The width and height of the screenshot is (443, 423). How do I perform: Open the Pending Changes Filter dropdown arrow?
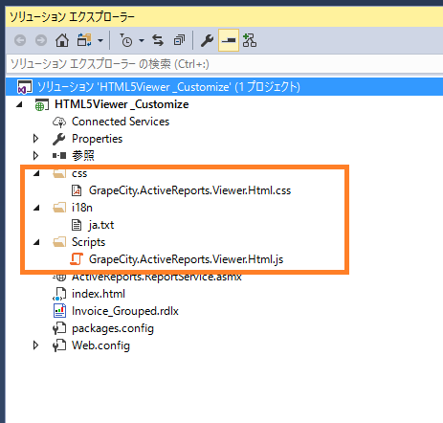[x=142, y=40]
